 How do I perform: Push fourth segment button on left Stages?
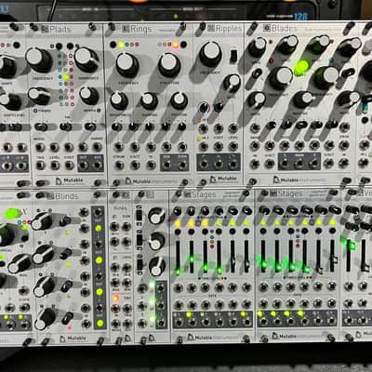click(219, 232)
